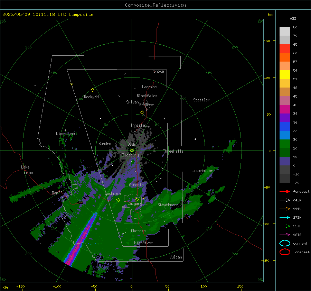
Task: Select the orange 111V arrow icon
Action: pos(285,209)
